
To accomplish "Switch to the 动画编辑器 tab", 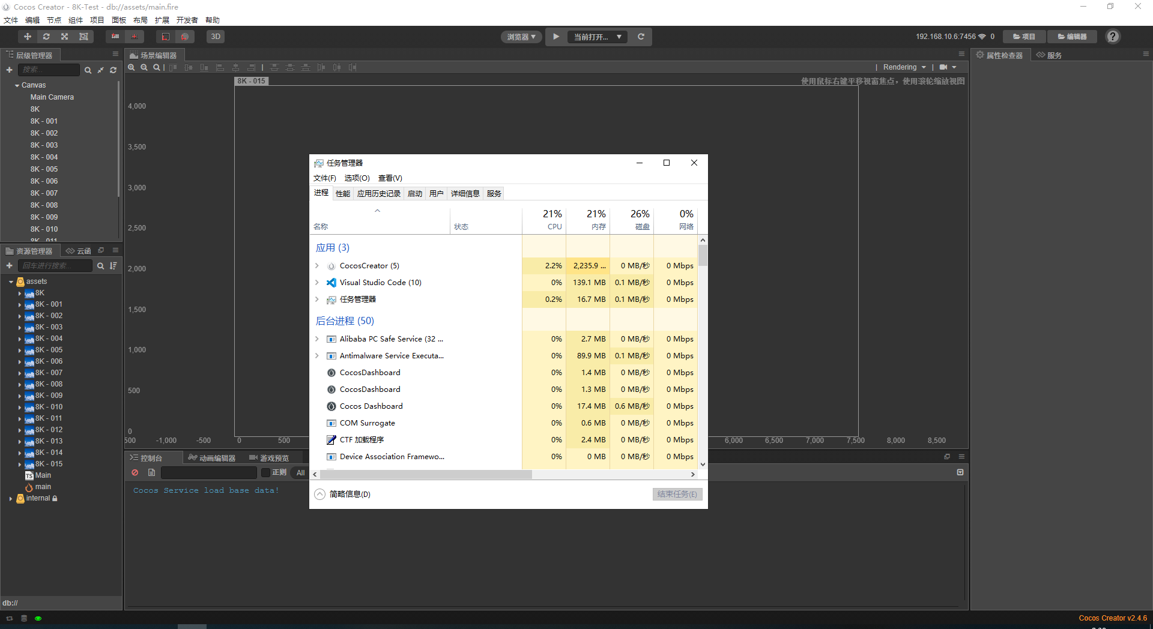I will pos(211,458).
